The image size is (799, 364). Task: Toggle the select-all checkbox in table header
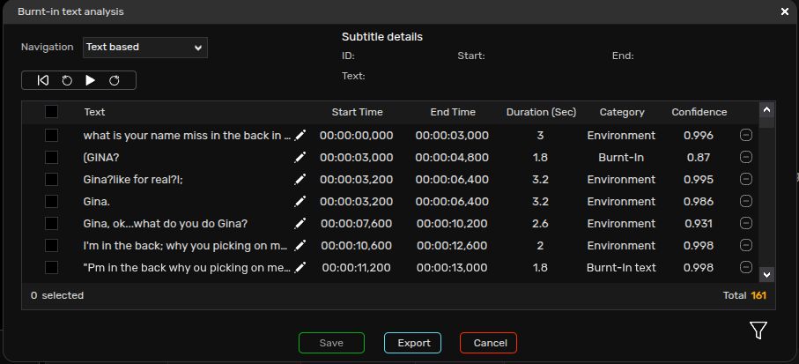(x=51, y=112)
